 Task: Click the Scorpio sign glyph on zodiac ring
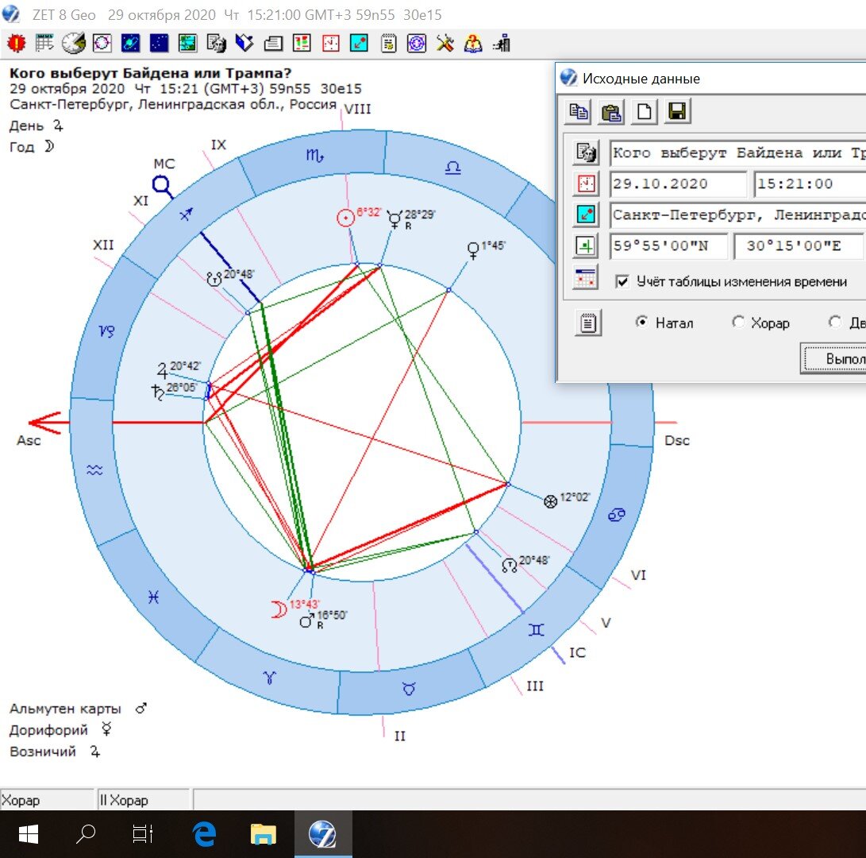point(315,156)
